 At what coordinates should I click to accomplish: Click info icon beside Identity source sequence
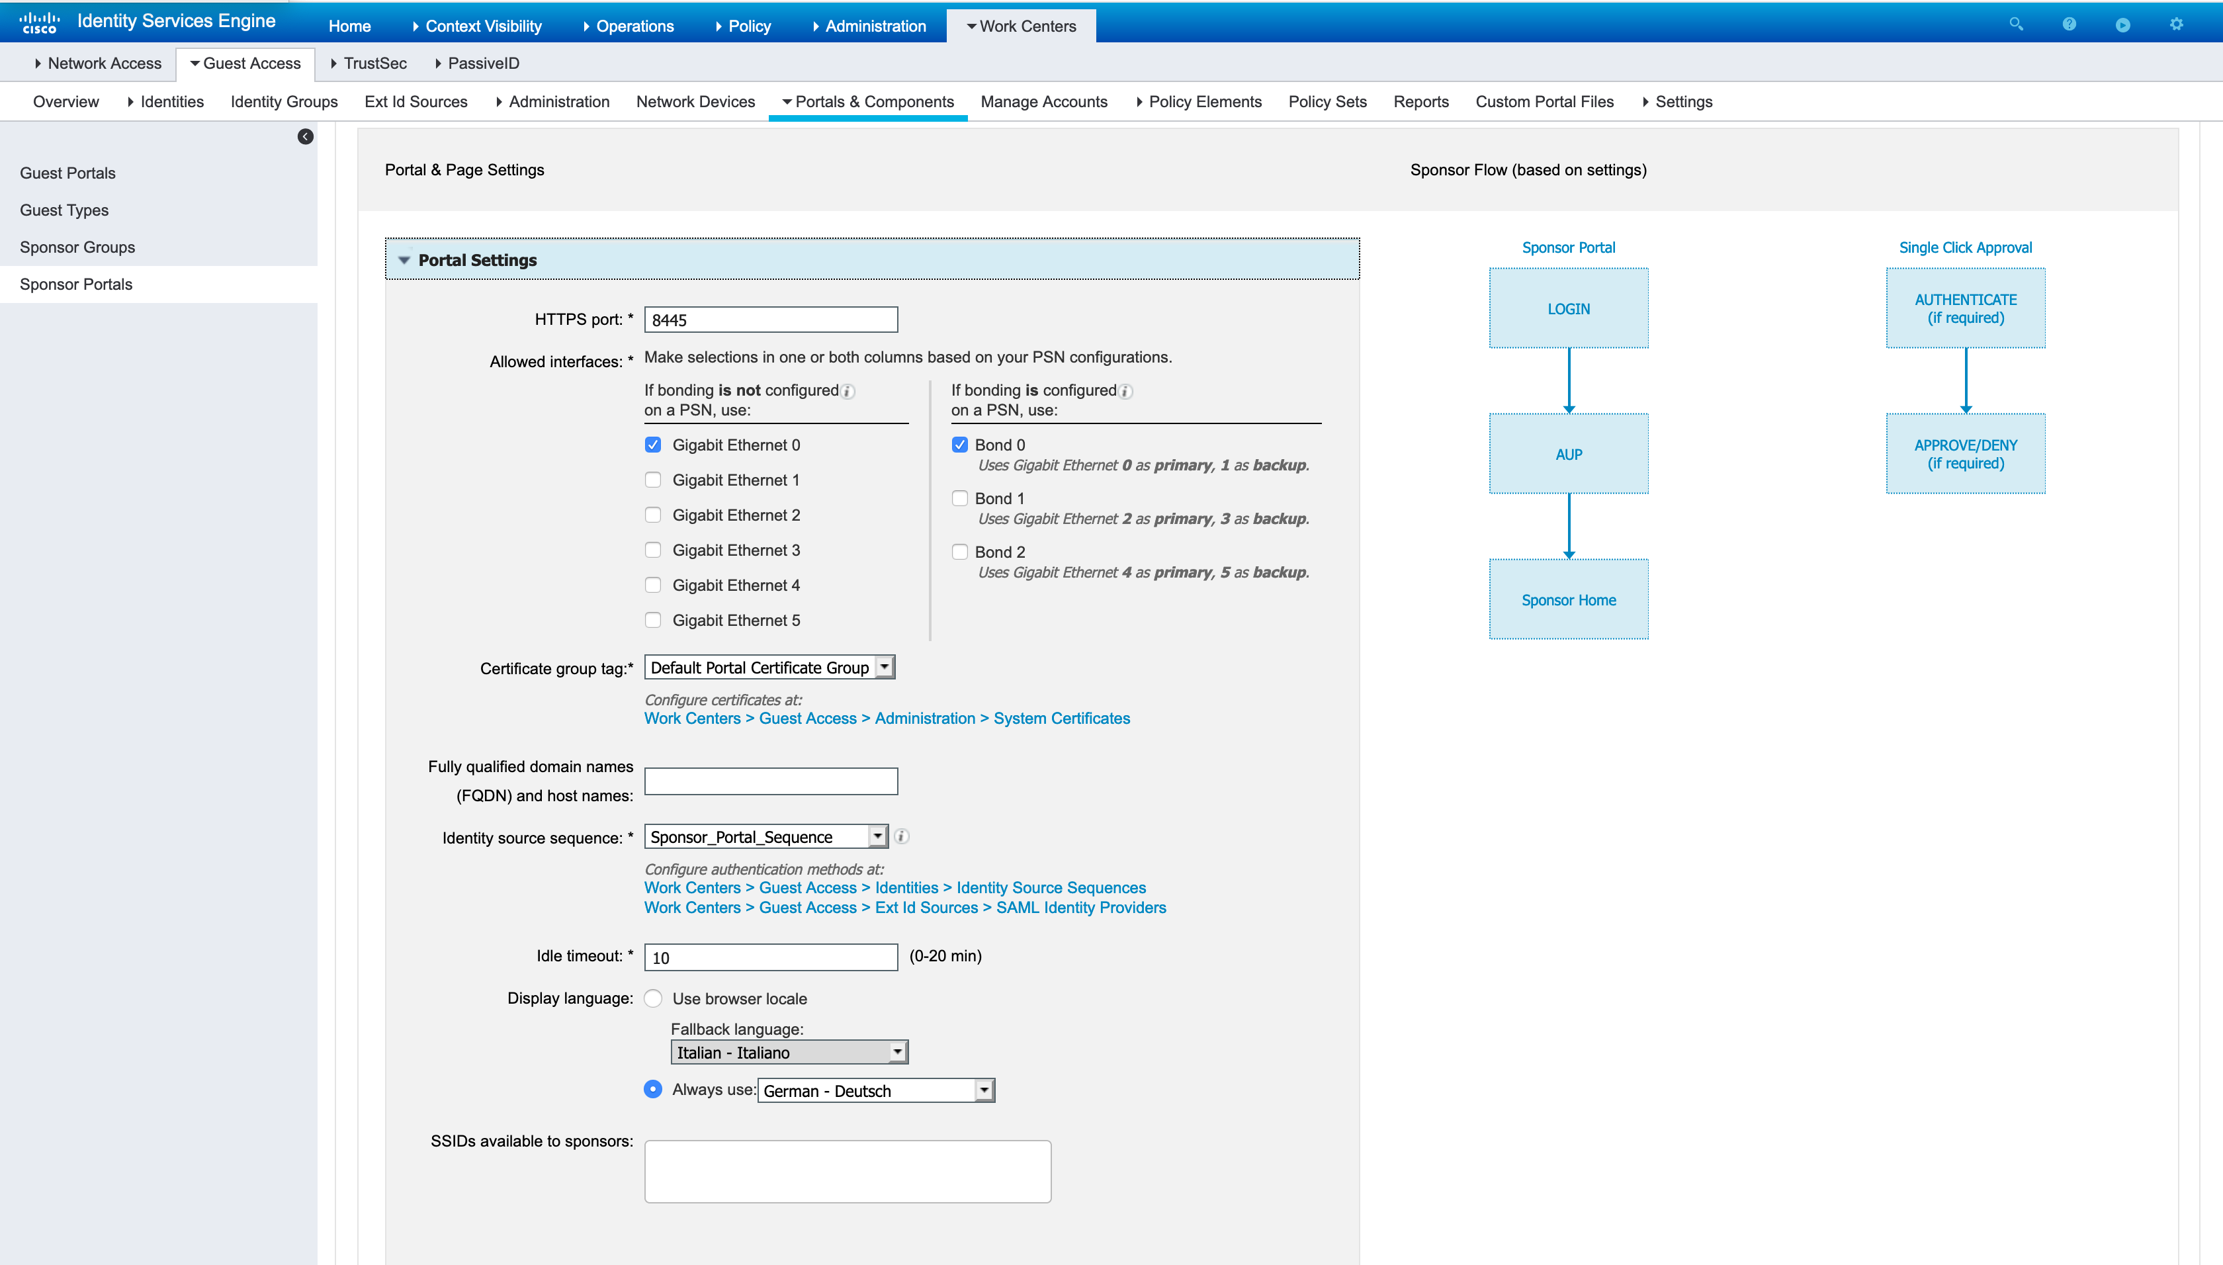click(902, 837)
